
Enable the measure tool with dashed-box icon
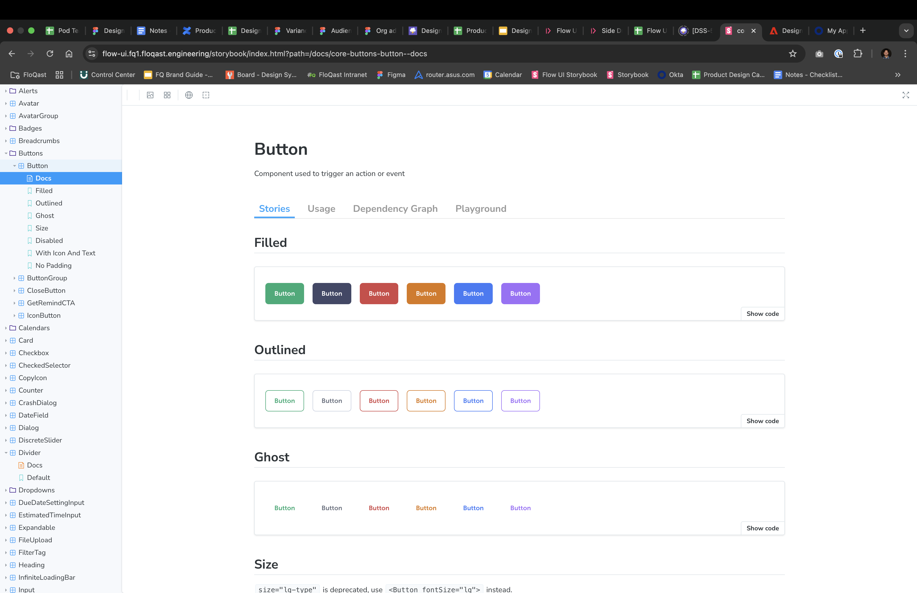[206, 95]
